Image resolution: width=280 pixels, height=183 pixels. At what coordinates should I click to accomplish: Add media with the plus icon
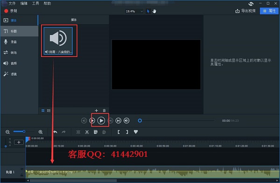[x=96, y=111]
